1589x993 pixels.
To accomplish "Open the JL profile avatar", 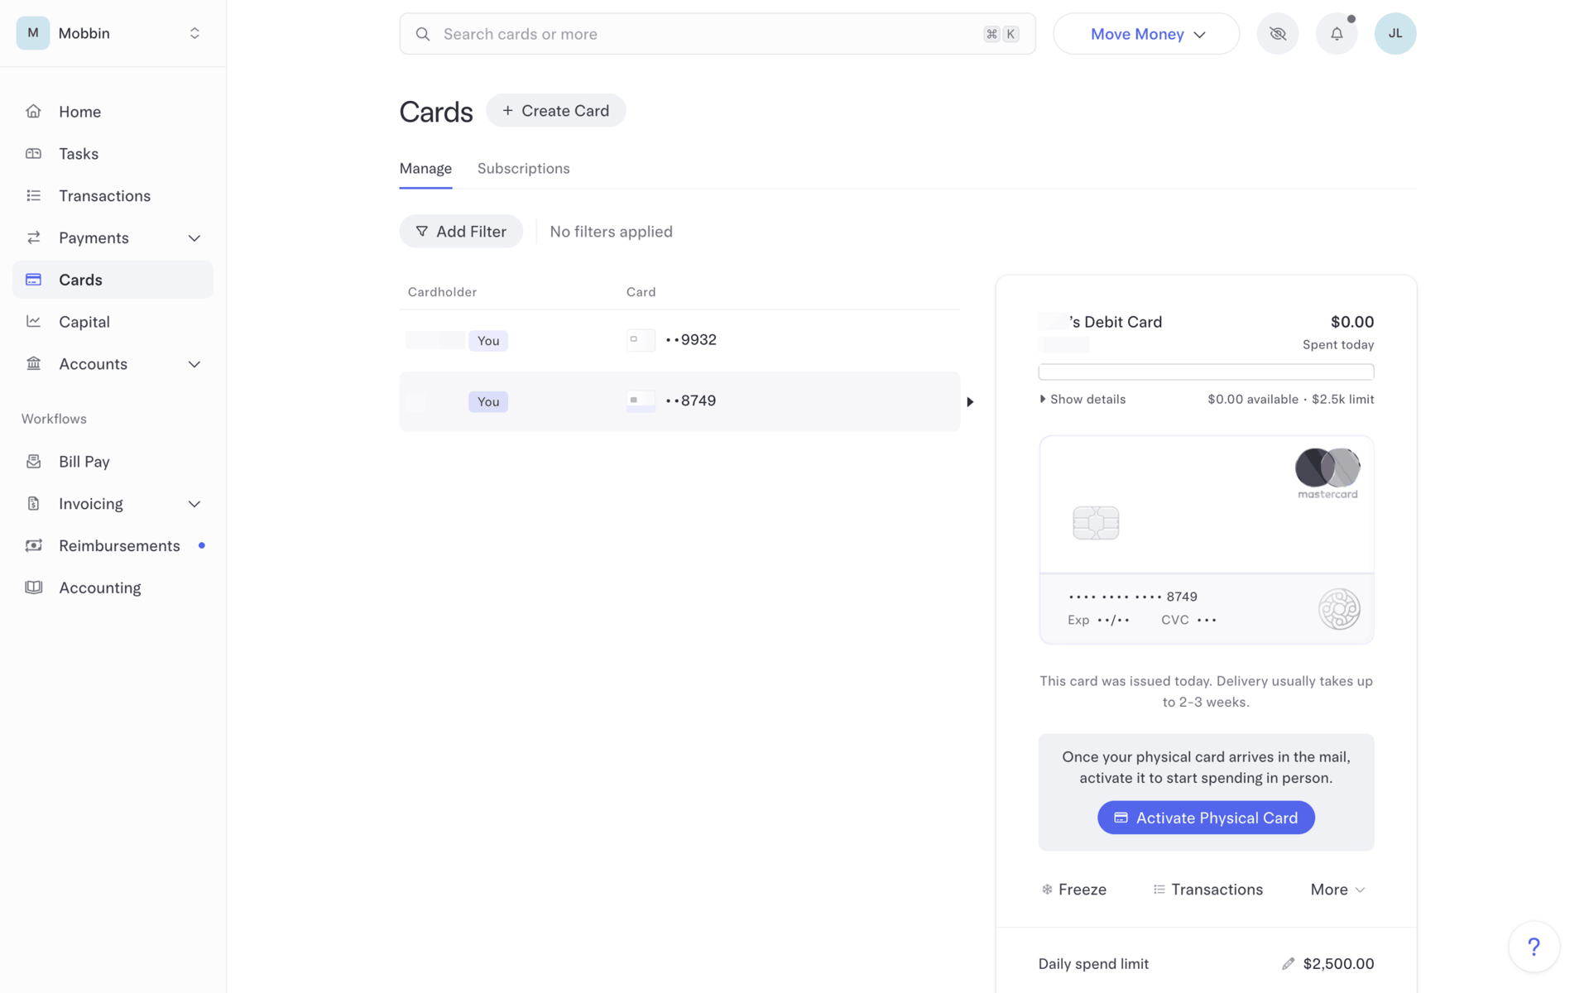I will tap(1395, 34).
